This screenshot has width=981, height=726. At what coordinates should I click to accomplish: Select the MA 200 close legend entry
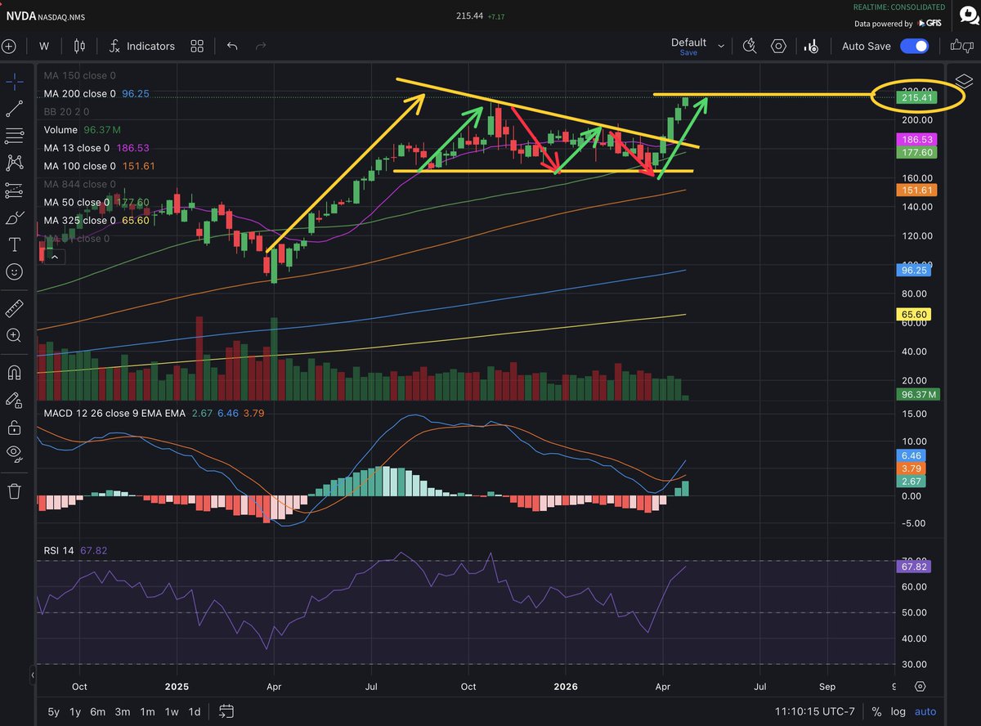[x=96, y=94]
